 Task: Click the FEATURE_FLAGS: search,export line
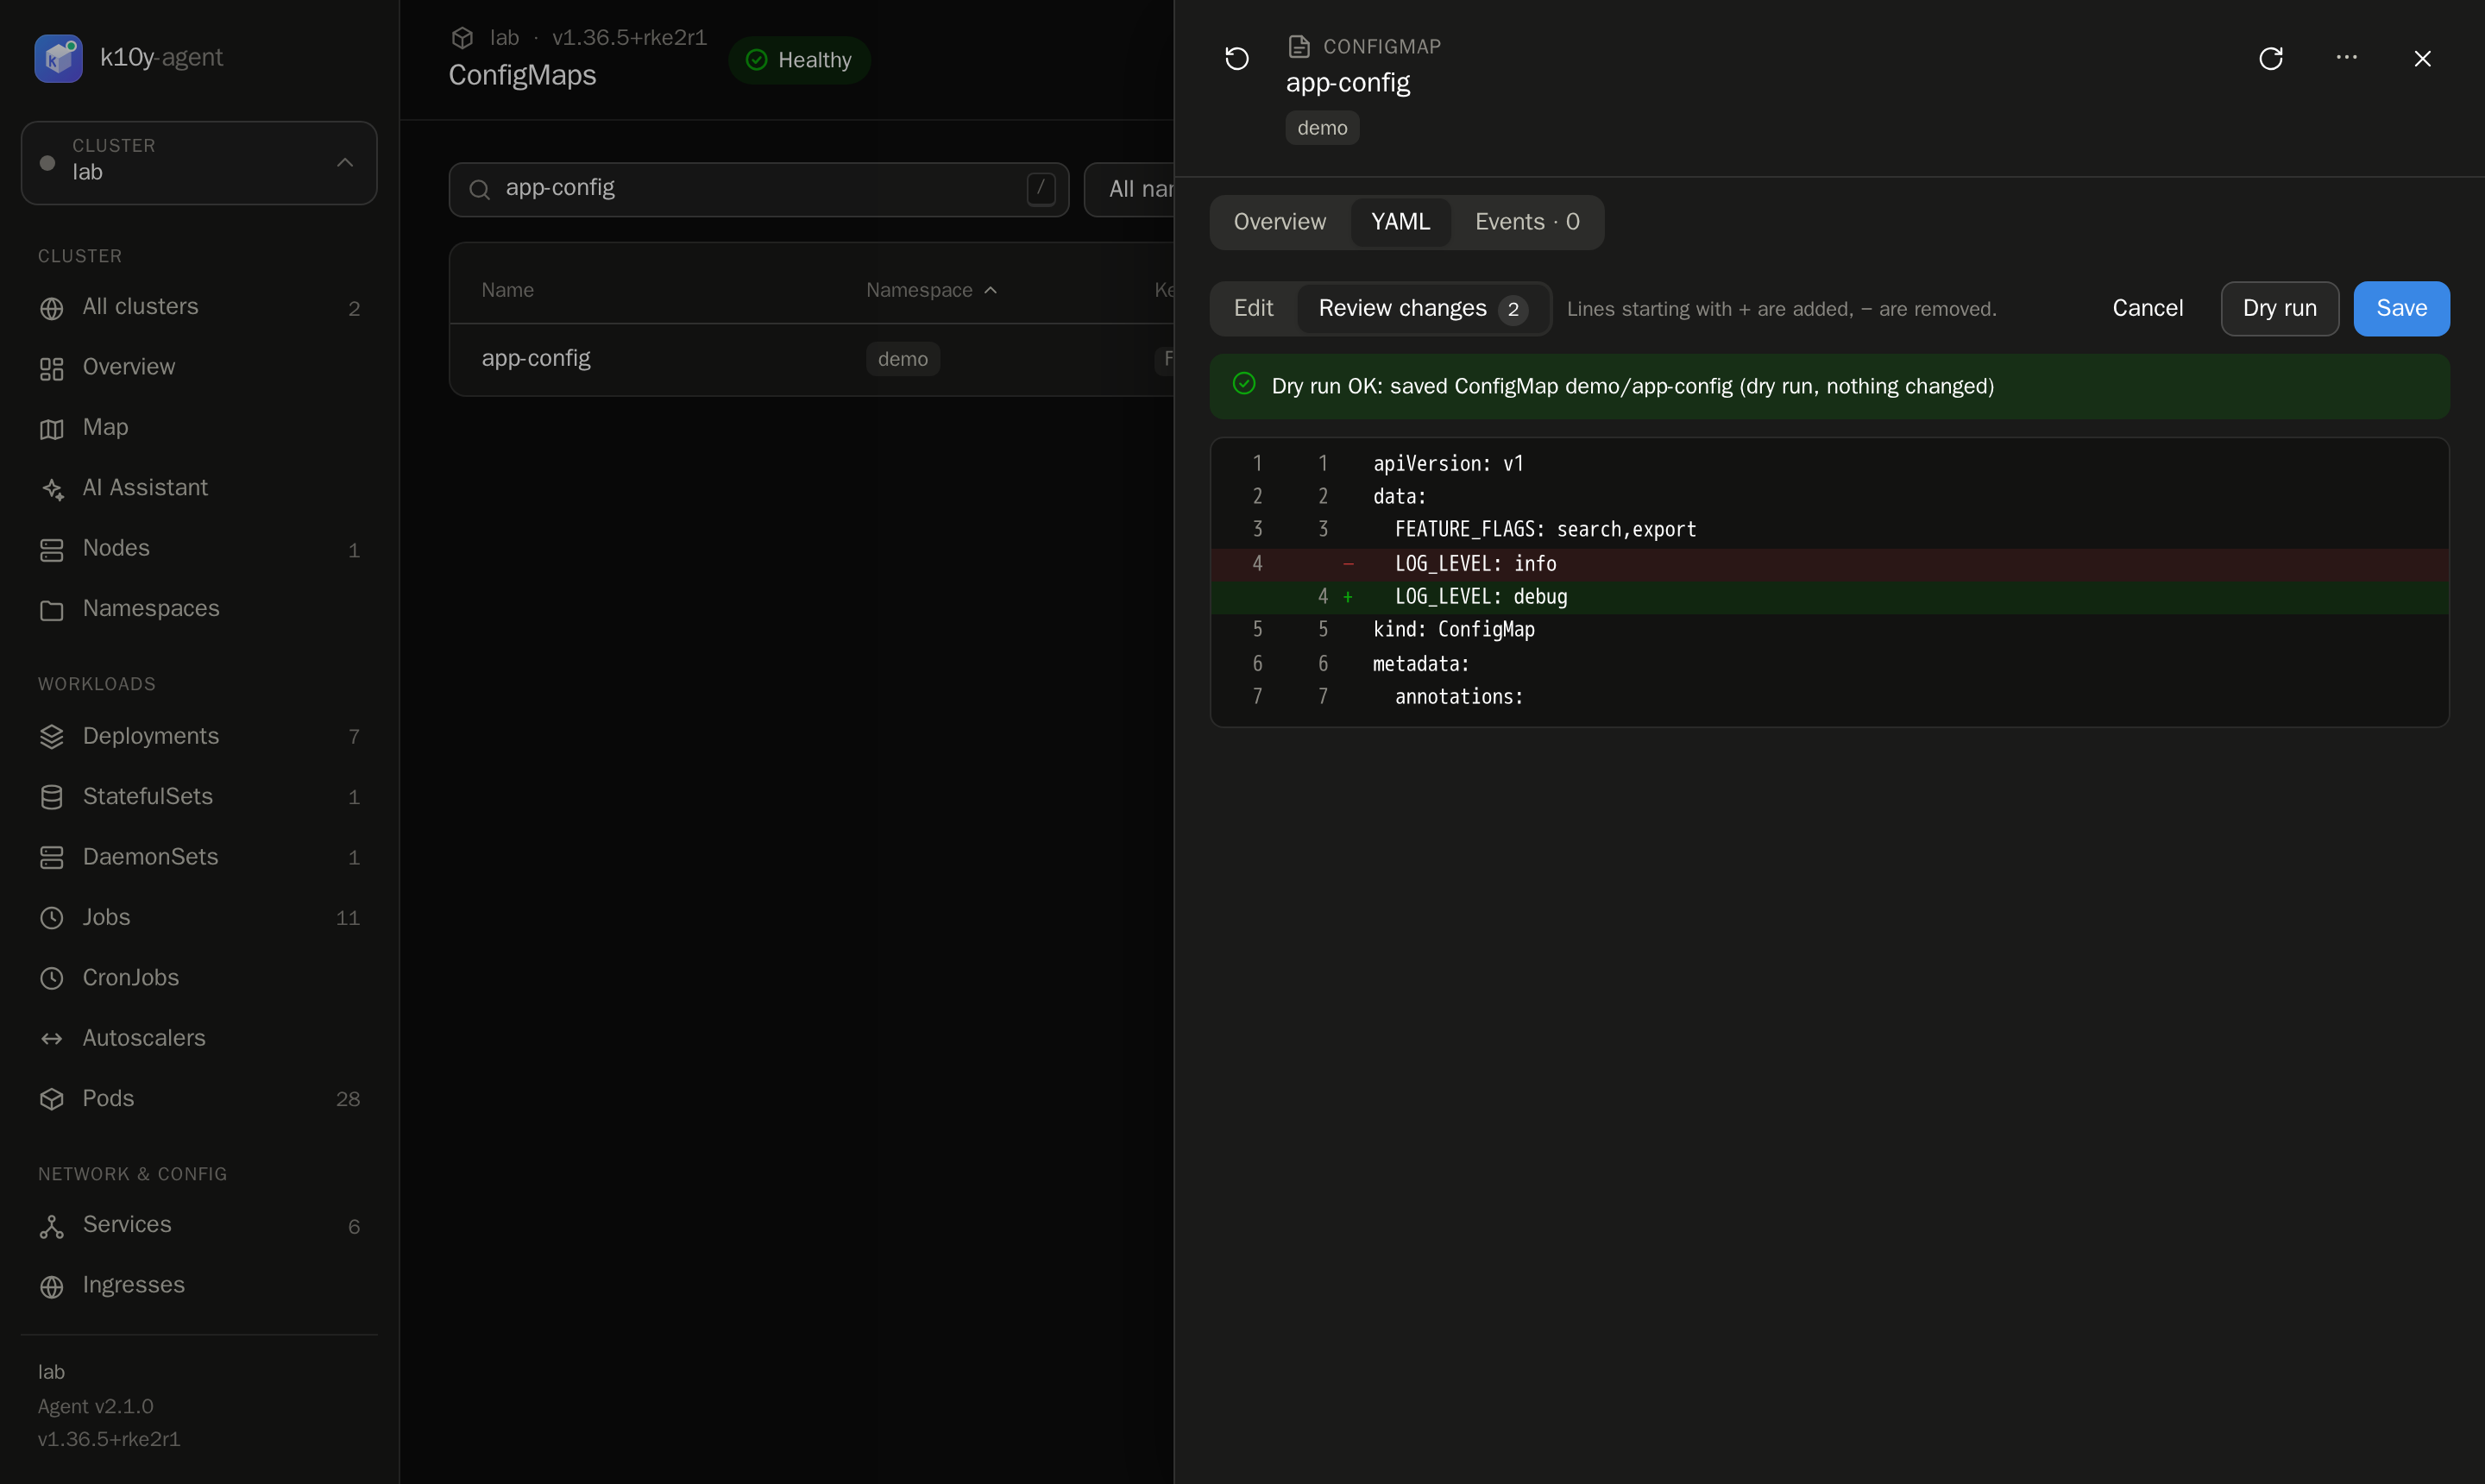(x=1829, y=530)
